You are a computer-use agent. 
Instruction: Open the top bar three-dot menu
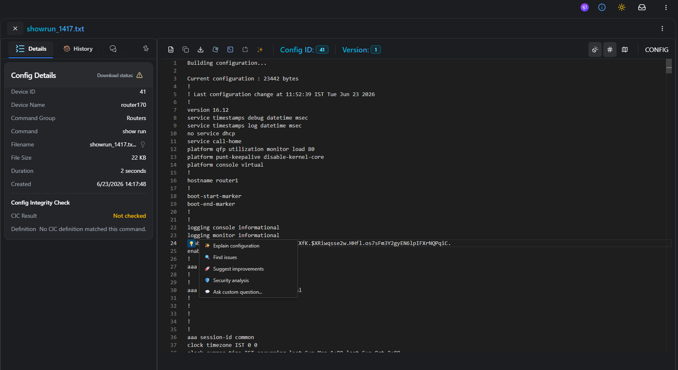point(666,7)
